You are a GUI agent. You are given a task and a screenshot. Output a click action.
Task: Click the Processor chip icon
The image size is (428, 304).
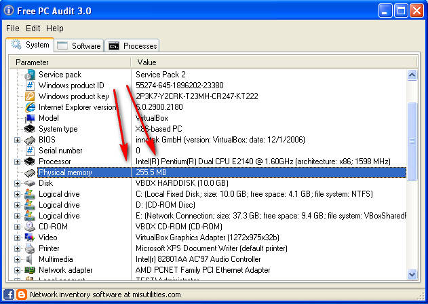(30, 161)
